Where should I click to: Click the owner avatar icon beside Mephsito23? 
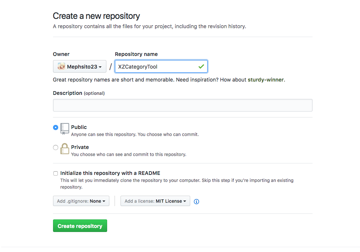tap(62, 67)
